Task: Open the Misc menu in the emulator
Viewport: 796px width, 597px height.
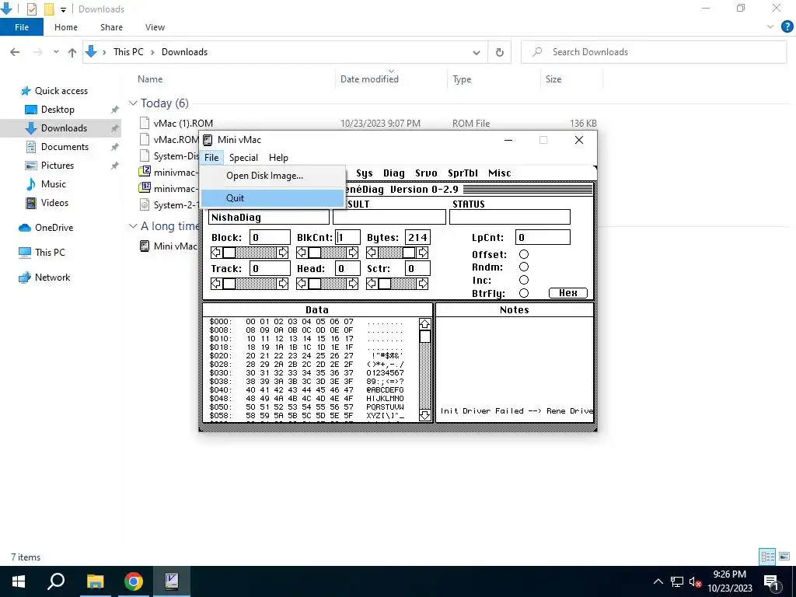Action: (x=500, y=173)
